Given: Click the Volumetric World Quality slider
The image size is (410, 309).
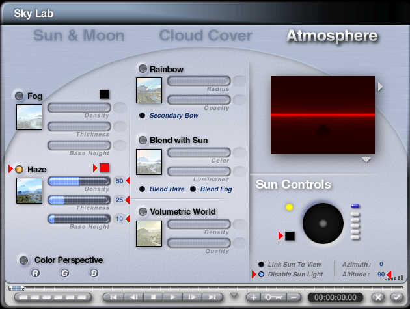Looking at the screenshot, I should click(x=199, y=243).
